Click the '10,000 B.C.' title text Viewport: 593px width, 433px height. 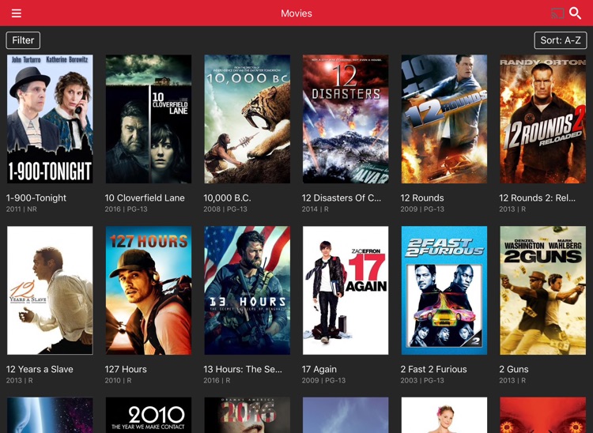click(x=227, y=198)
